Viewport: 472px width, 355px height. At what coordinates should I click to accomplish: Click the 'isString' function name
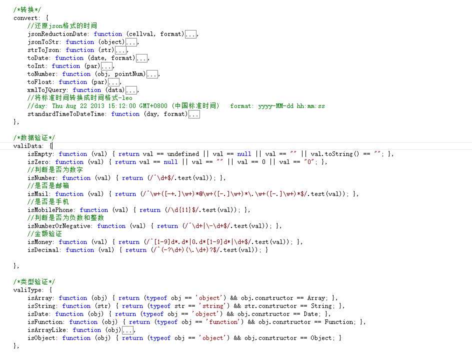pyautogui.click(x=41, y=306)
